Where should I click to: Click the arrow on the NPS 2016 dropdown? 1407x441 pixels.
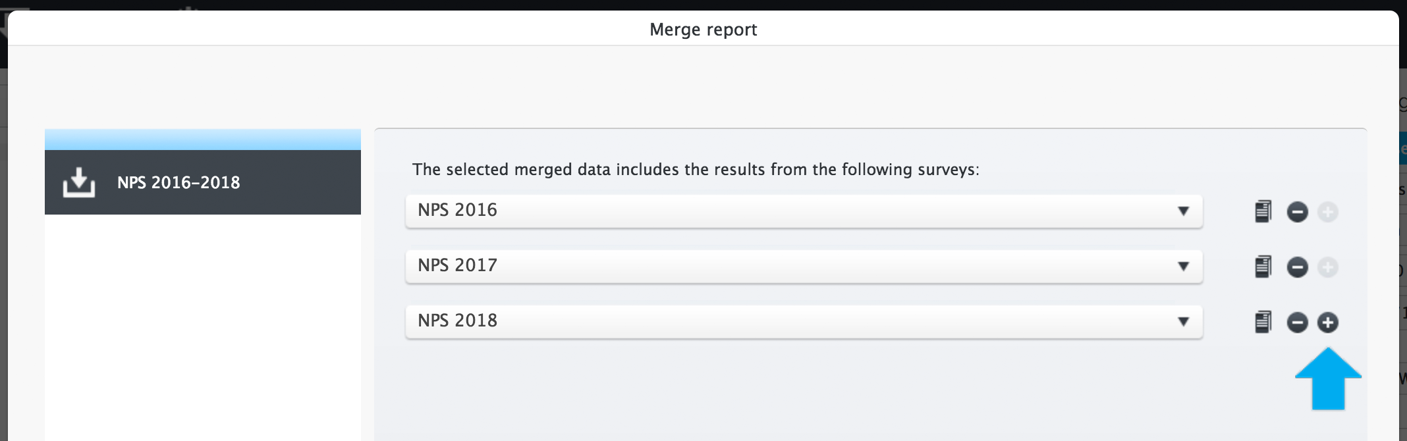click(1183, 211)
